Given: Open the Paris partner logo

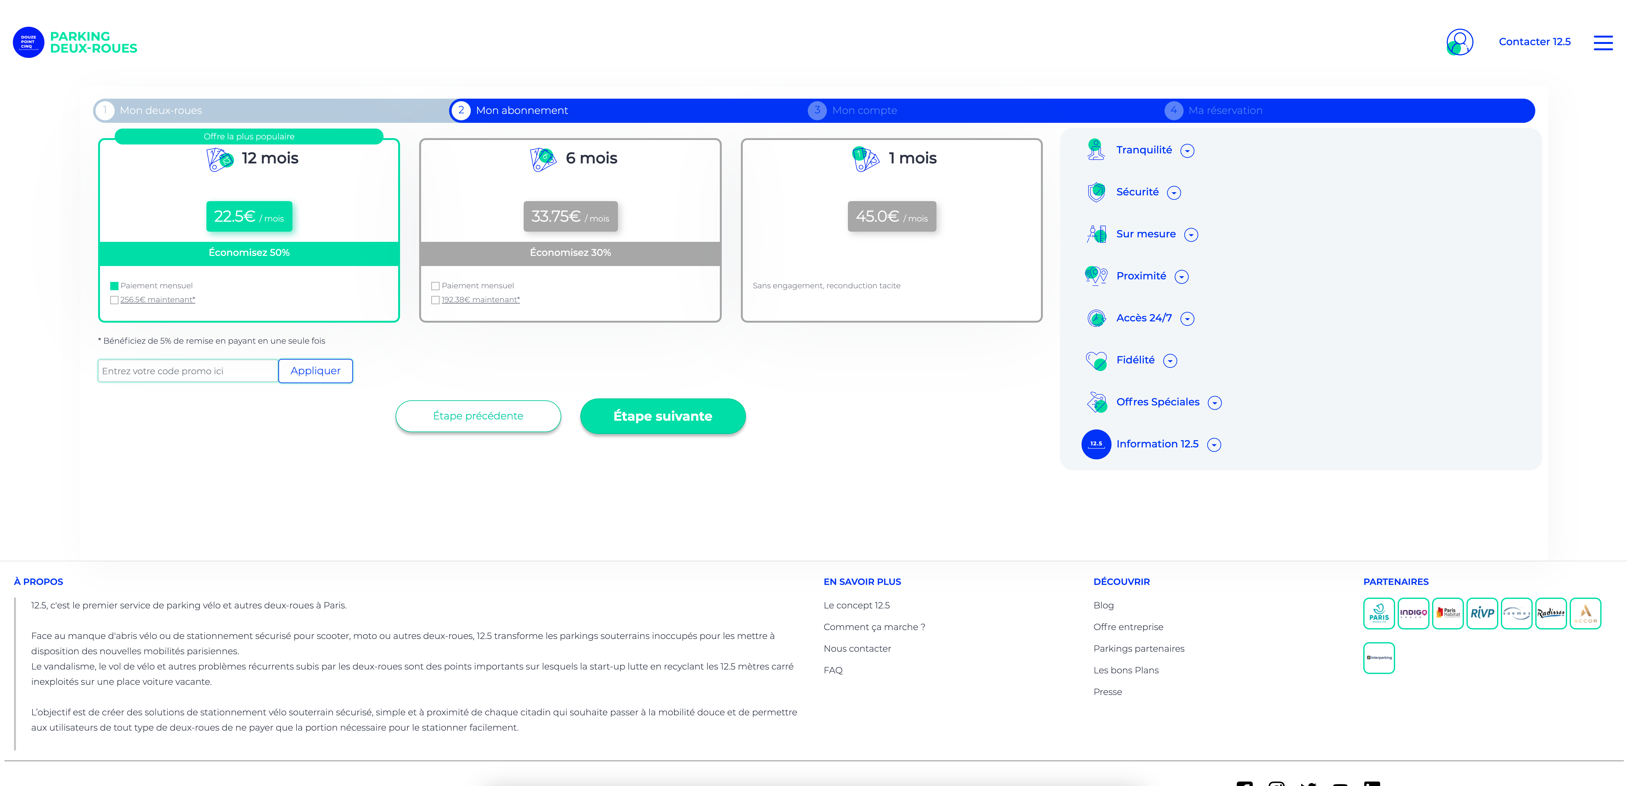Looking at the screenshot, I should [1379, 613].
